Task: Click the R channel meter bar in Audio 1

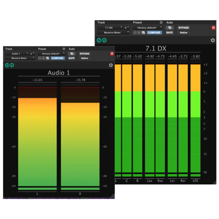Action: pos(80,137)
